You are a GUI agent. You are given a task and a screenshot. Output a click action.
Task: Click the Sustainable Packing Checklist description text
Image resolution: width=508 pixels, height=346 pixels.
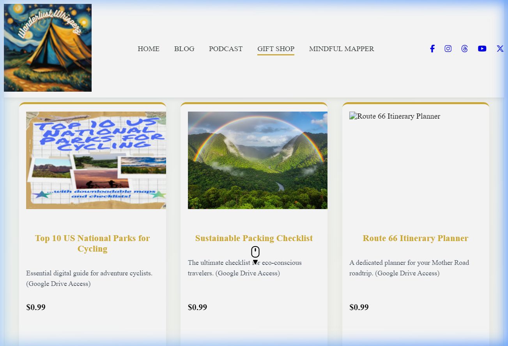pyautogui.click(x=245, y=268)
